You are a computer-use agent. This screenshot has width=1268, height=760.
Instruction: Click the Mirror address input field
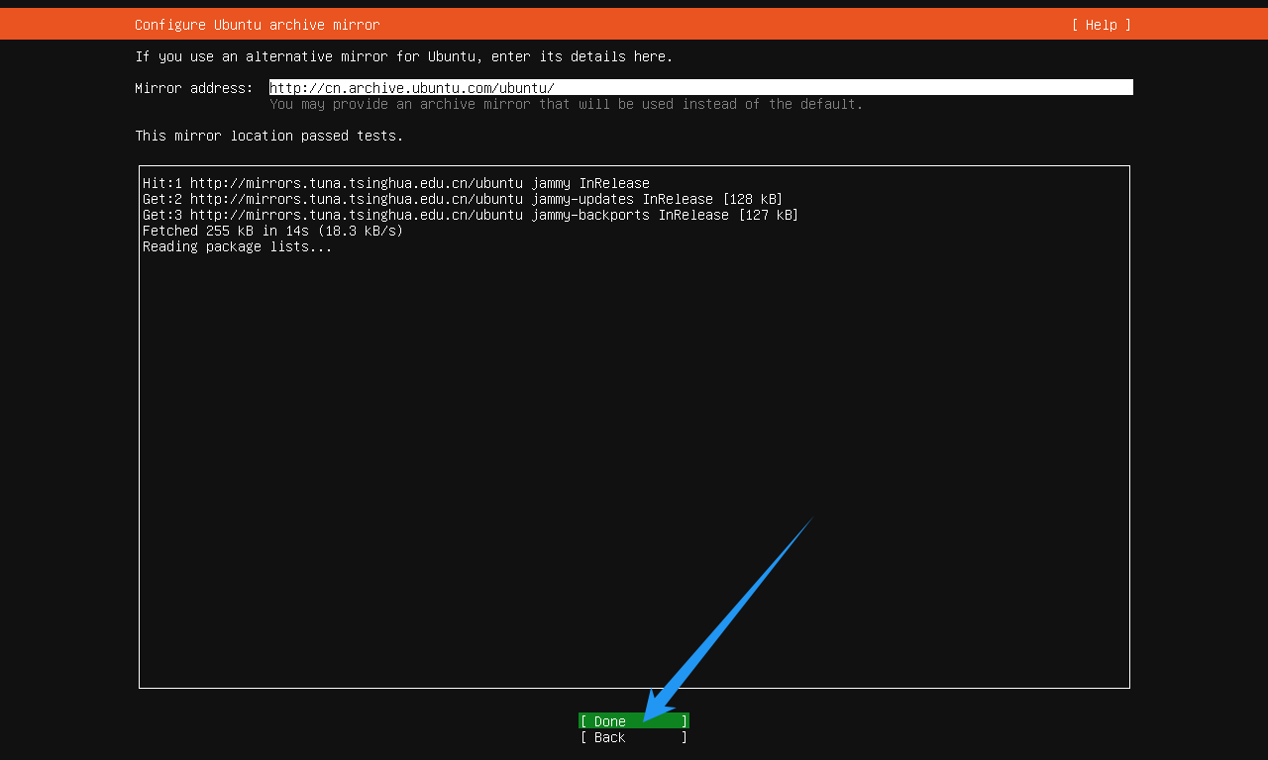coord(701,88)
